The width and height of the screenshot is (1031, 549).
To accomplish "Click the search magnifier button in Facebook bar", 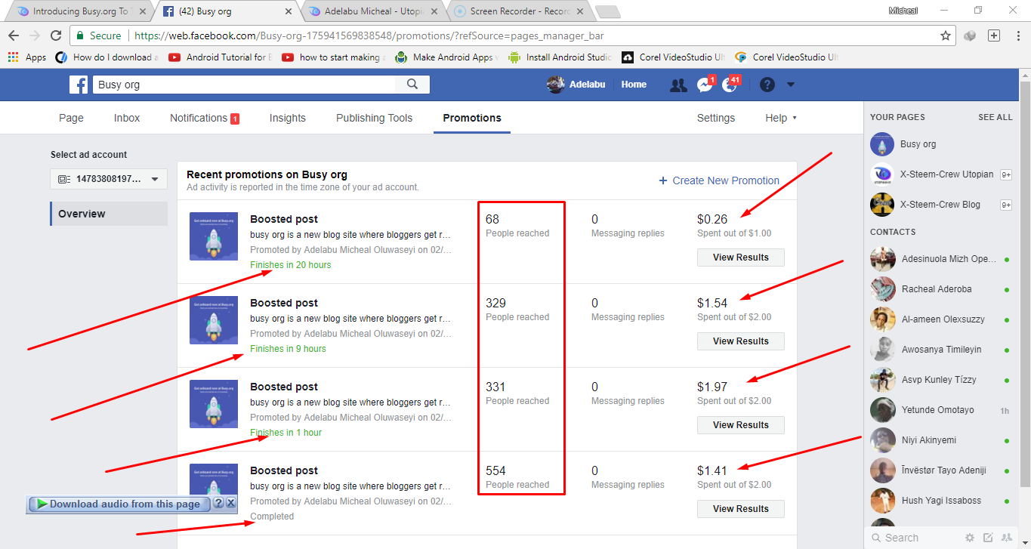I will [x=412, y=85].
